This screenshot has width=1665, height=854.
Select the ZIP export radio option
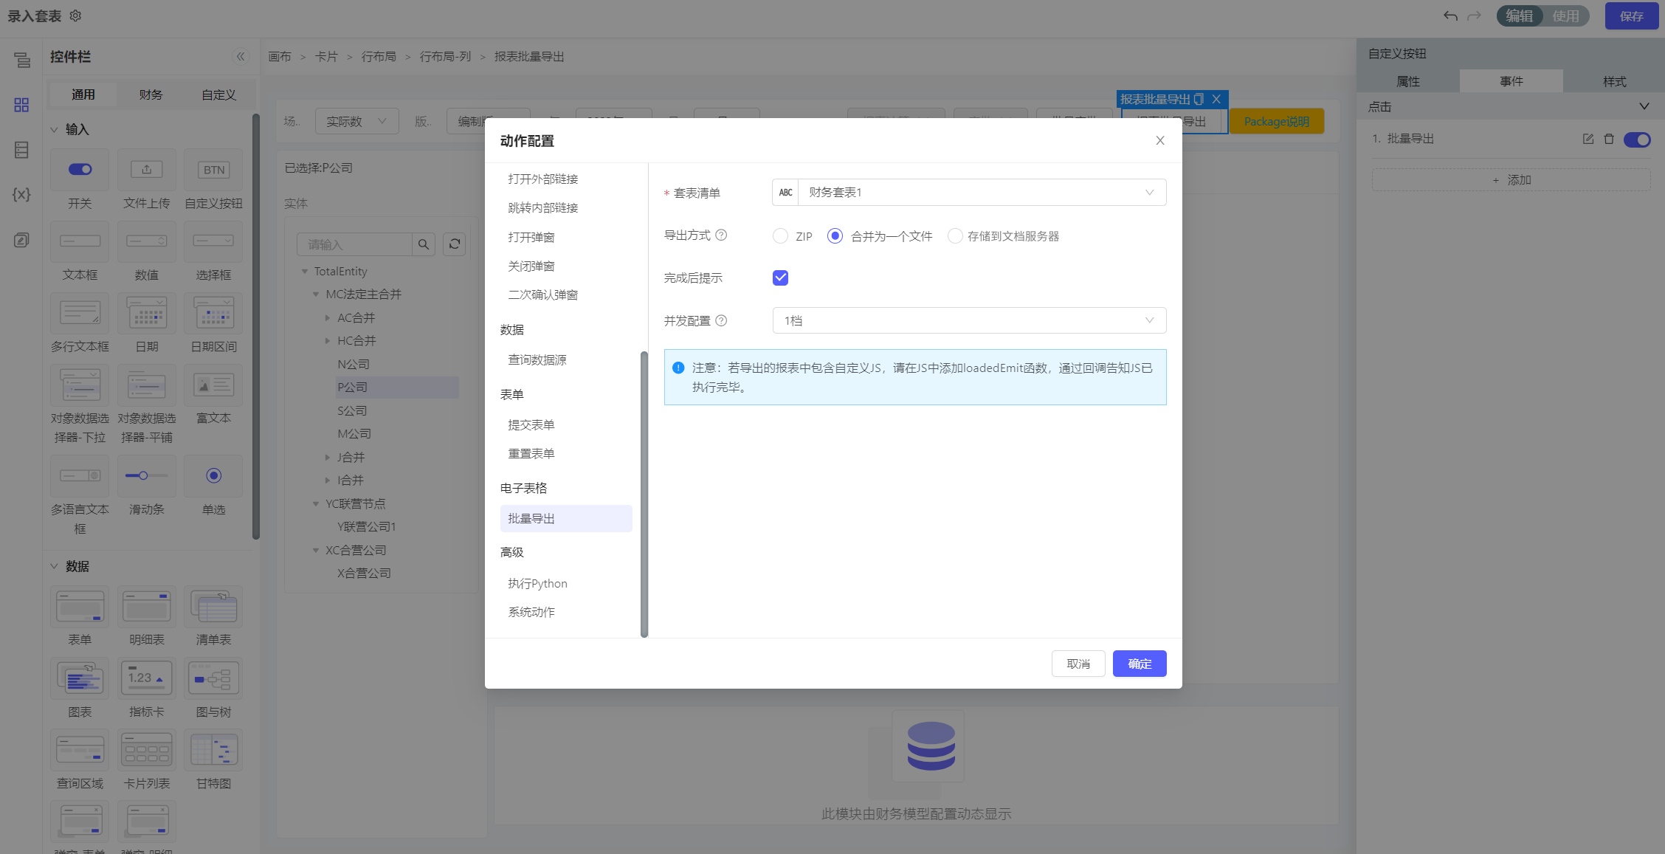(x=780, y=236)
